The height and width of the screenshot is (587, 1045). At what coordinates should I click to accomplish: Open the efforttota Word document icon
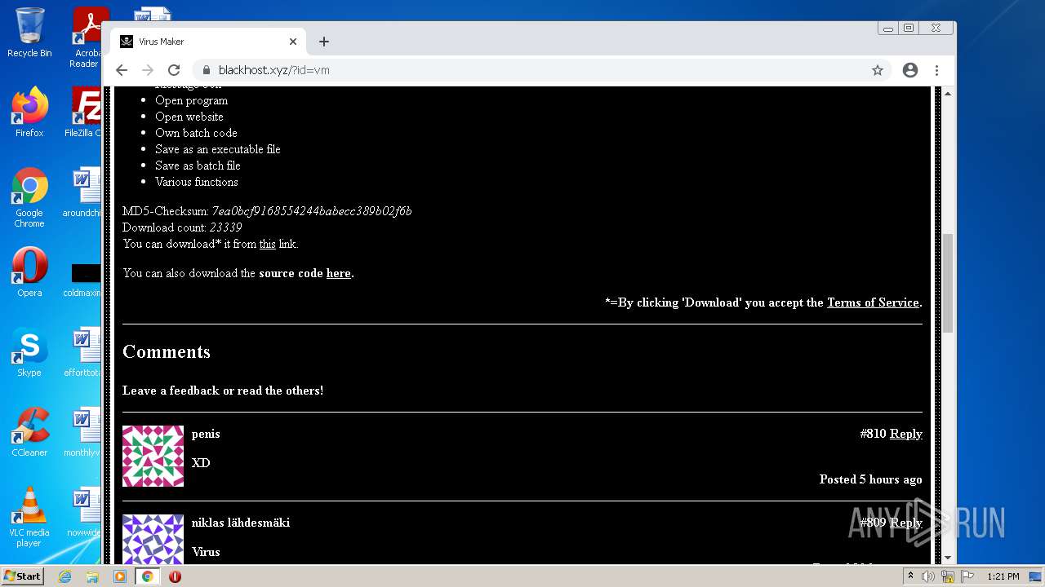83,352
